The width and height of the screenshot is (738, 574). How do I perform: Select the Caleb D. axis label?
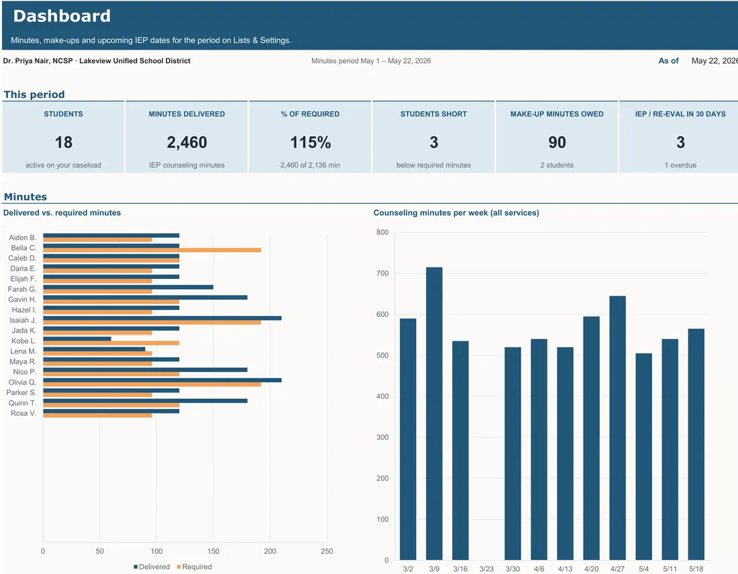(22, 258)
